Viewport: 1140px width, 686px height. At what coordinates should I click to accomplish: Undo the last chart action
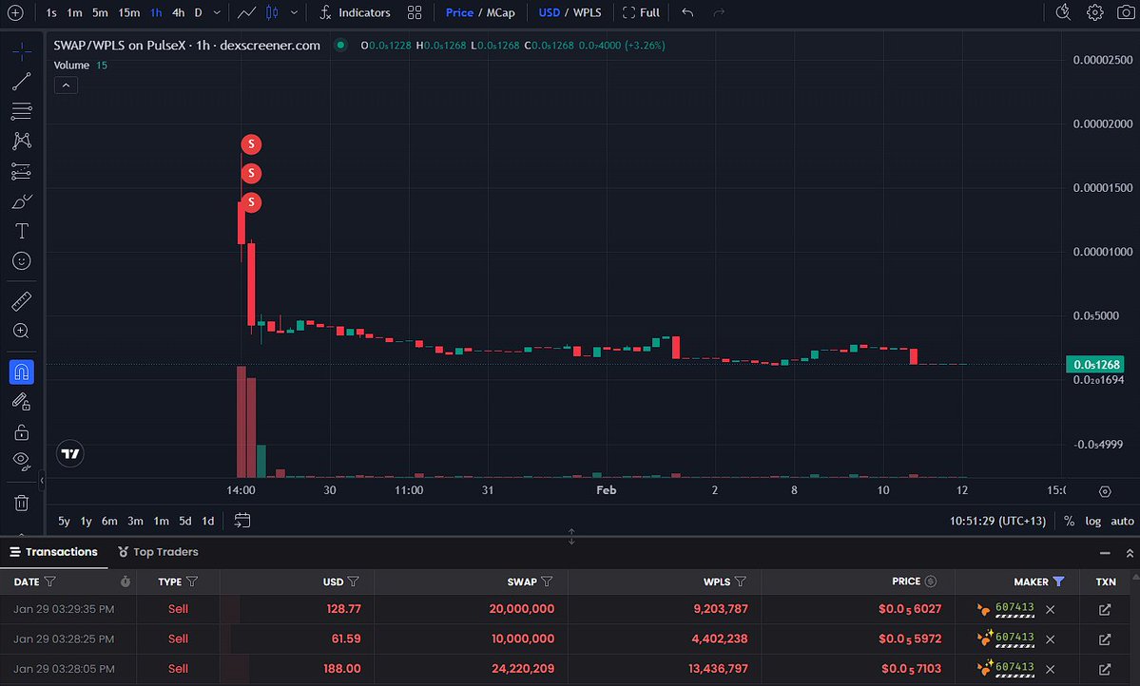coord(687,12)
